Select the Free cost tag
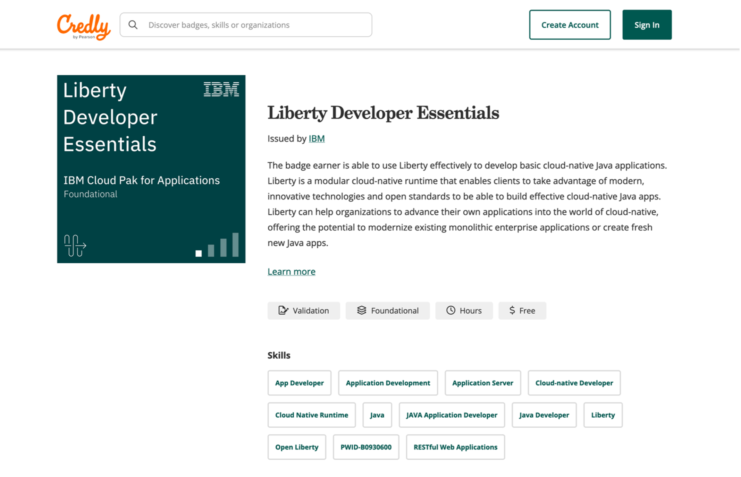741x477 pixels. click(x=522, y=310)
